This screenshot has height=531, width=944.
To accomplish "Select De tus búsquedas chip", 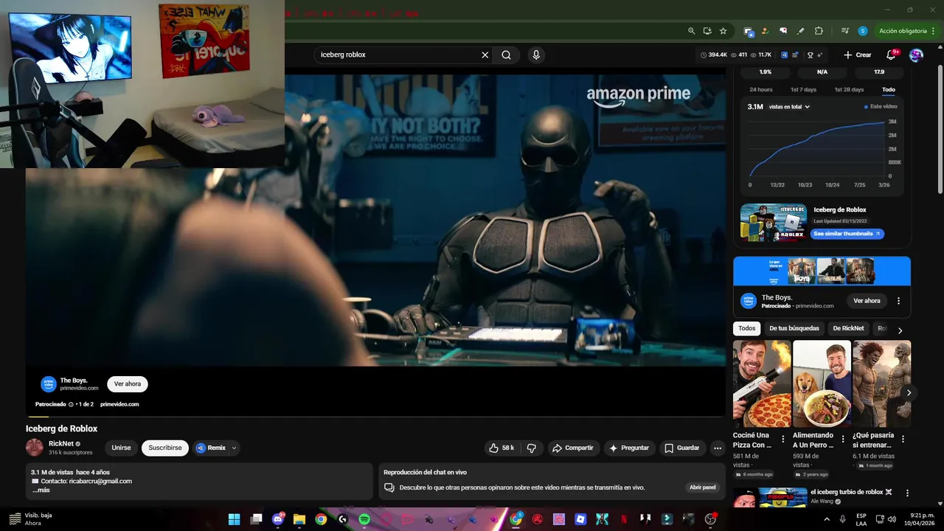I will 794,328.
